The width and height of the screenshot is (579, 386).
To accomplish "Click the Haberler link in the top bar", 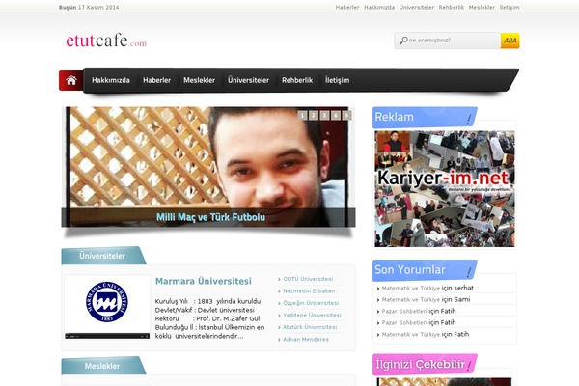I will 347,7.
